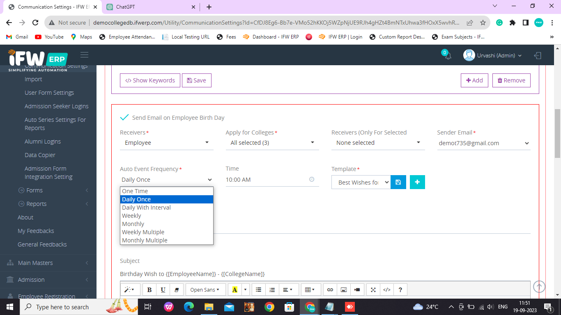Open the Urvashi (Admin) user menu
The height and width of the screenshot is (315, 561).
click(x=492, y=55)
